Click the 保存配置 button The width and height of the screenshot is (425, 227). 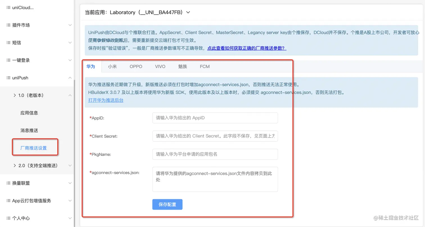pyautogui.click(x=168, y=204)
